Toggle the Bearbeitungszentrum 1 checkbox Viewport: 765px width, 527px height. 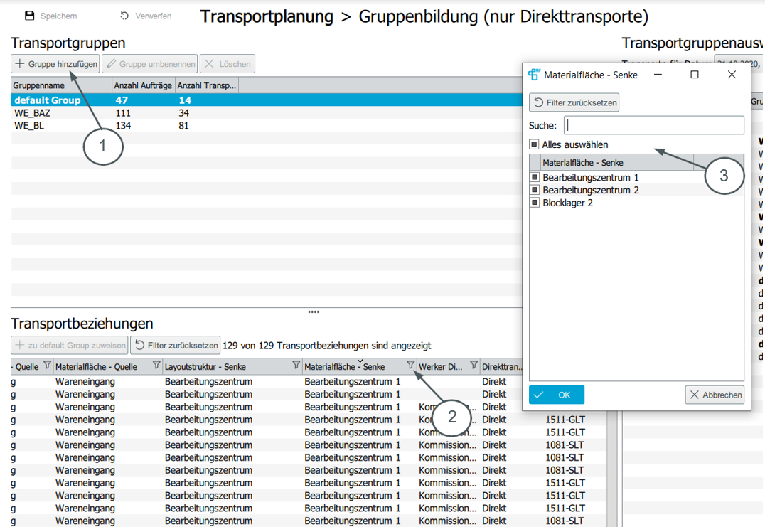(x=535, y=177)
